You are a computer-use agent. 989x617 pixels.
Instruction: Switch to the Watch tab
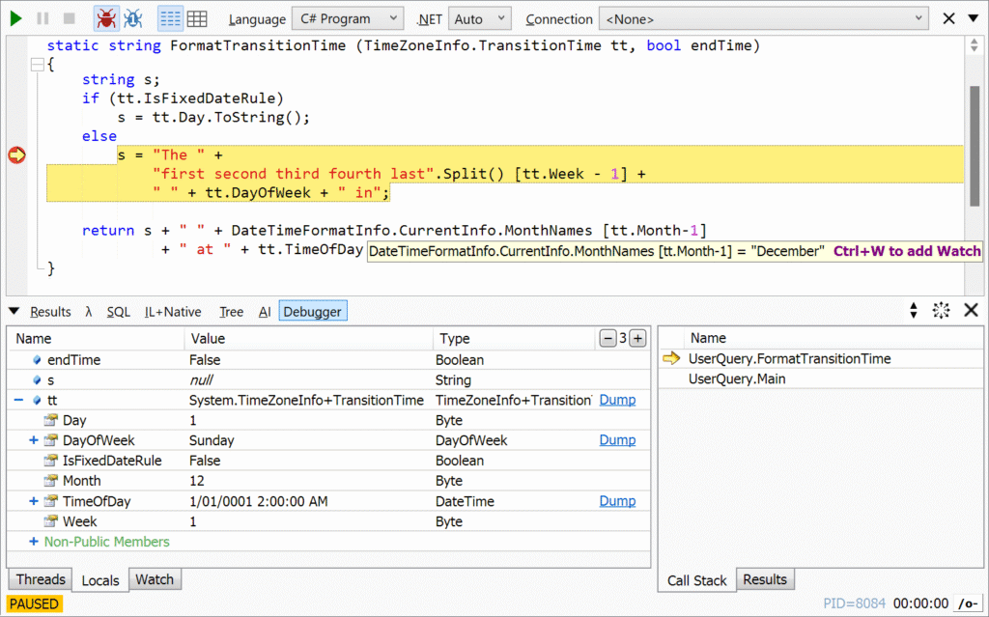[x=155, y=579]
